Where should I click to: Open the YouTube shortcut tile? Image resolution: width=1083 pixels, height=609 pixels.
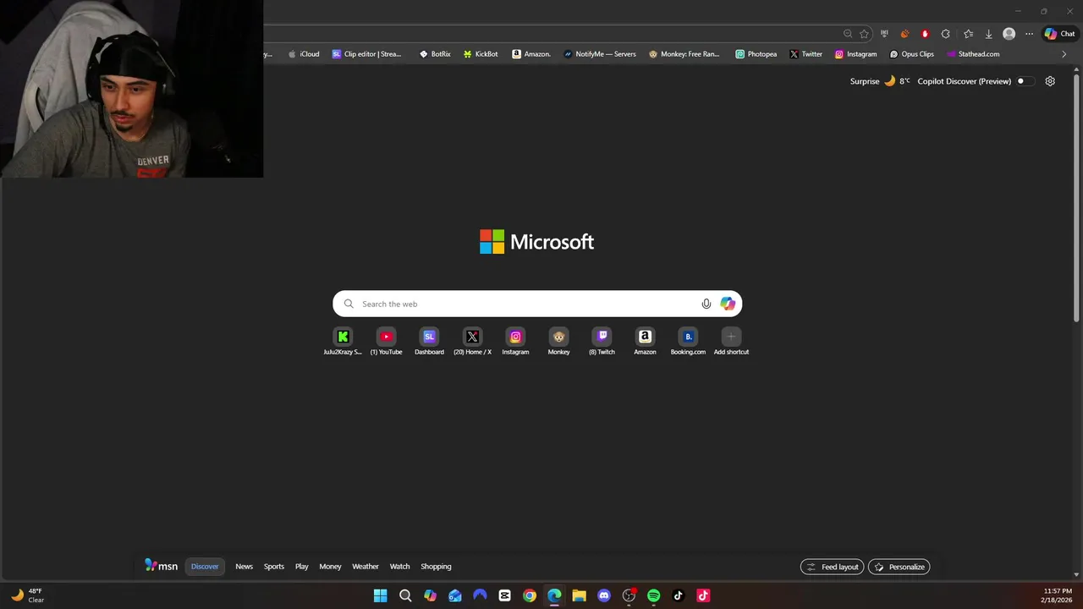tap(386, 342)
